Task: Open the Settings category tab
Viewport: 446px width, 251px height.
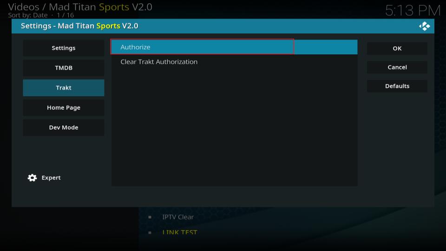Action: pyautogui.click(x=64, y=48)
